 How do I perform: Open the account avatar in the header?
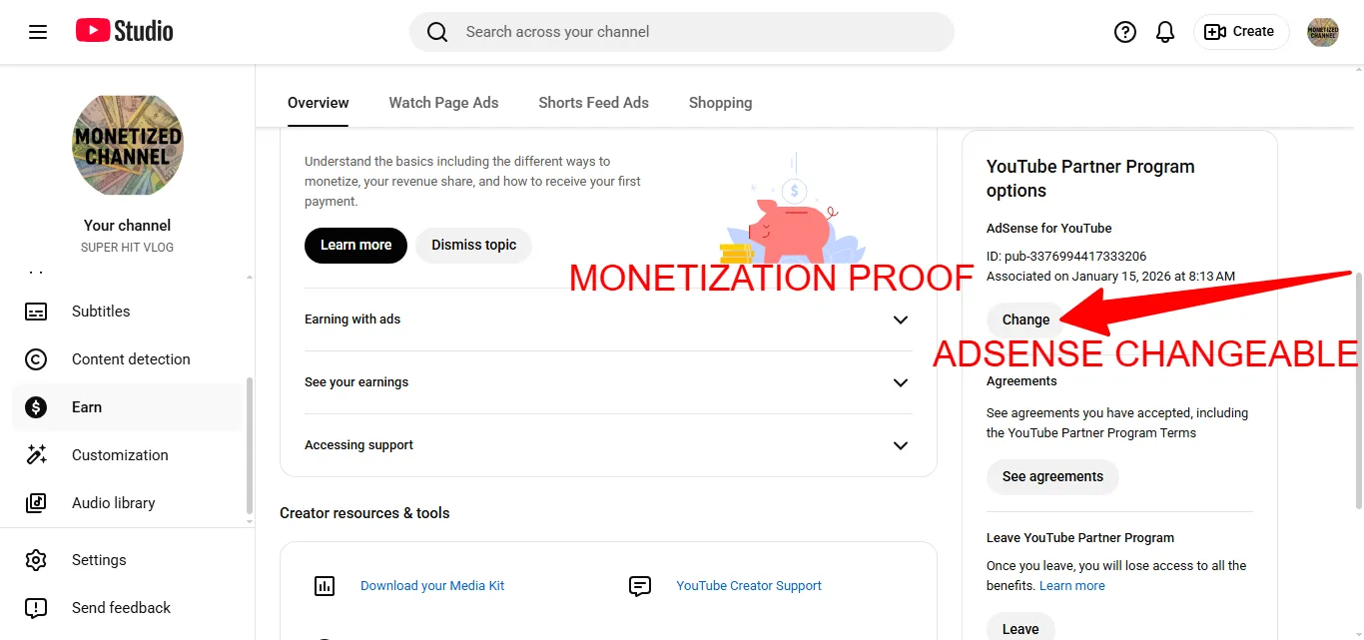click(1323, 32)
